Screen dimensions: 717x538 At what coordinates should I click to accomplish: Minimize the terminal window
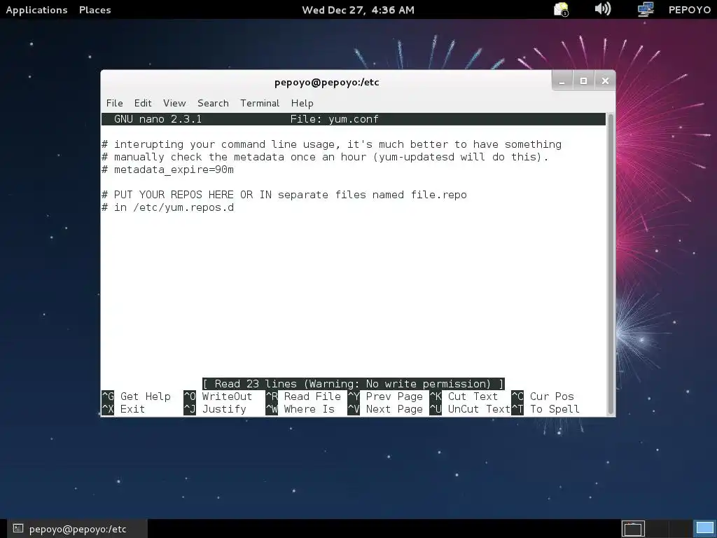[x=562, y=81]
